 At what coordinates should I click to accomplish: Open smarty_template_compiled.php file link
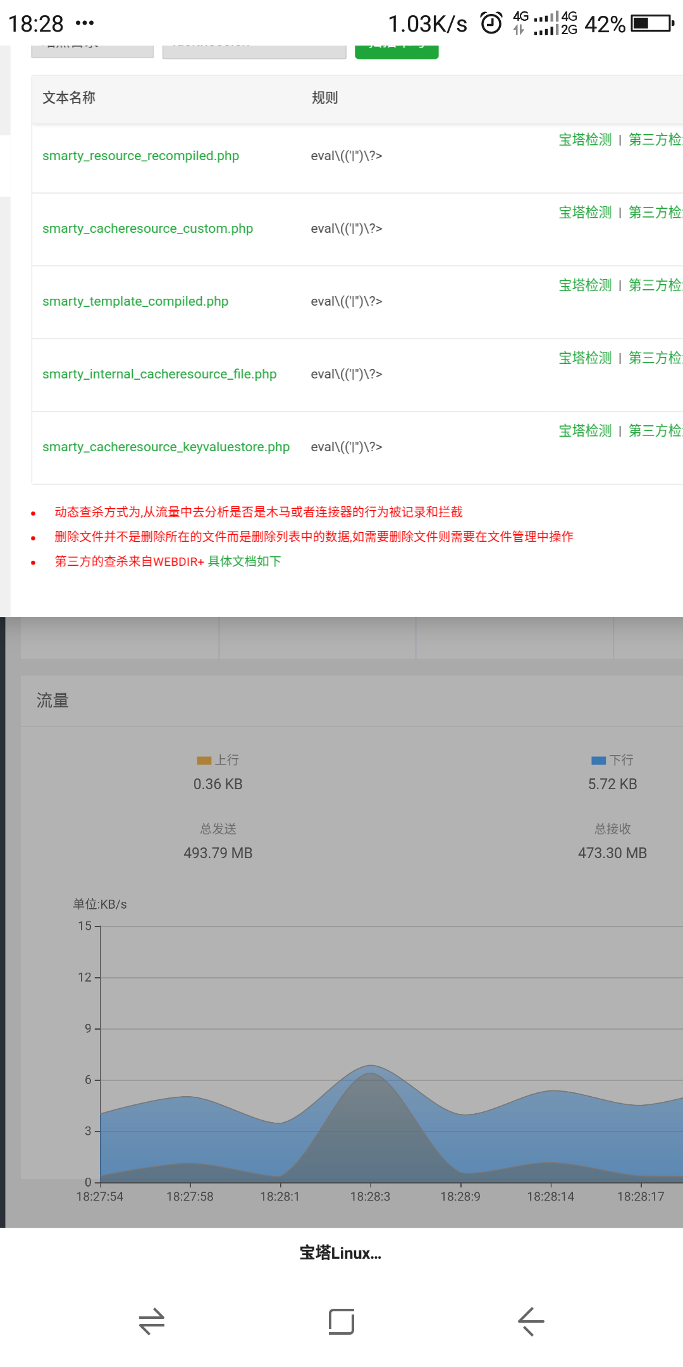pyautogui.click(x=135, y=301)
